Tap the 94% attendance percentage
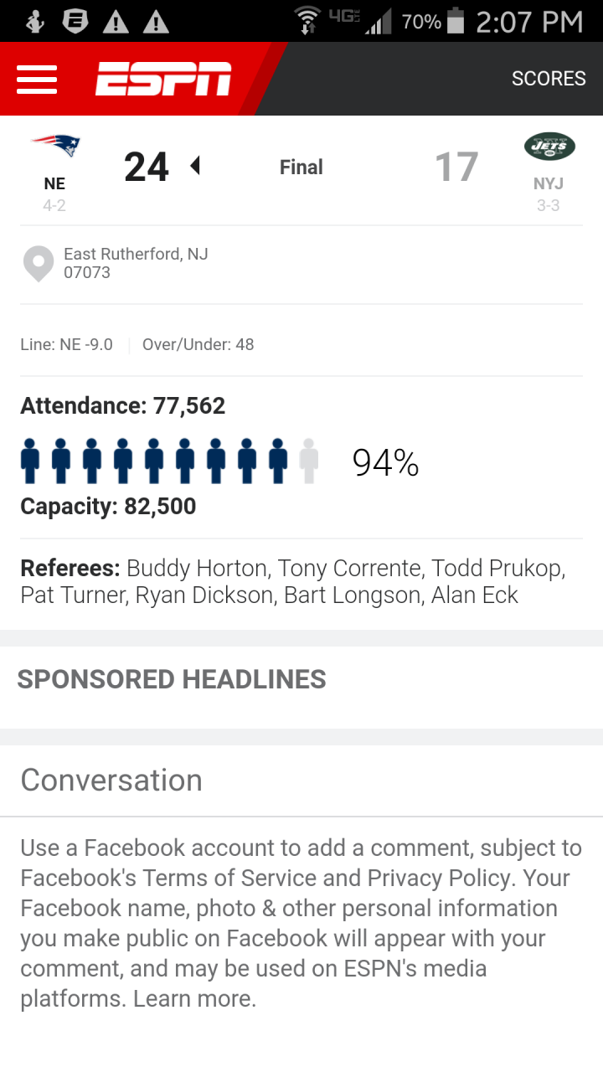Viewport: 603px width, 1072px height. click(x=385, y=462)
